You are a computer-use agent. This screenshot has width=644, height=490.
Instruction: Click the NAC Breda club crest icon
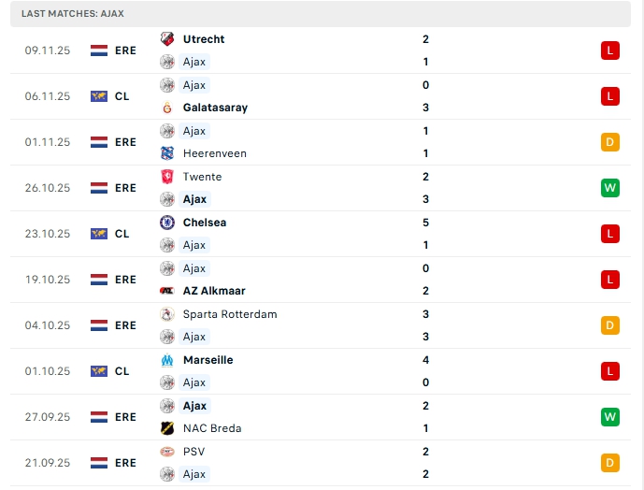click(167, 428)
